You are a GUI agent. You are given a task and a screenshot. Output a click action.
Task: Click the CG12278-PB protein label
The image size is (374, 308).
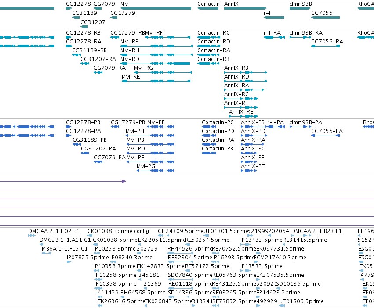83,122
